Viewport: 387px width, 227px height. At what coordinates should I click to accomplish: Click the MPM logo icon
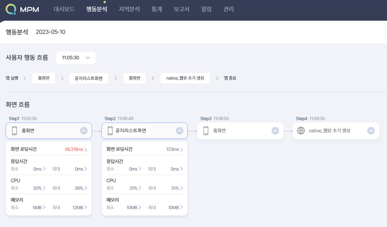tap(11, 9)
